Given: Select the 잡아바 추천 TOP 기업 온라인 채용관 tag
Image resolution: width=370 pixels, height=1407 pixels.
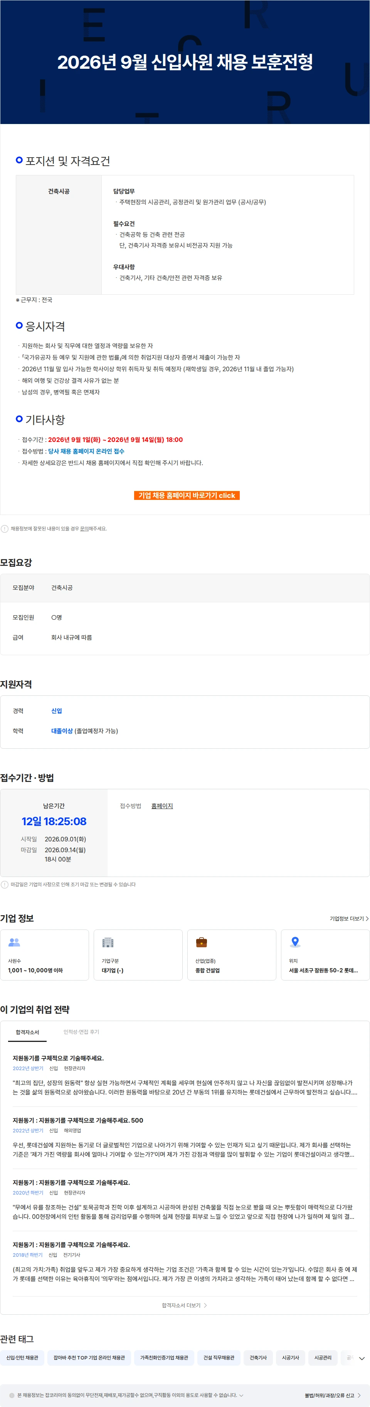Looking at the screenshot, I should 89,1357.
